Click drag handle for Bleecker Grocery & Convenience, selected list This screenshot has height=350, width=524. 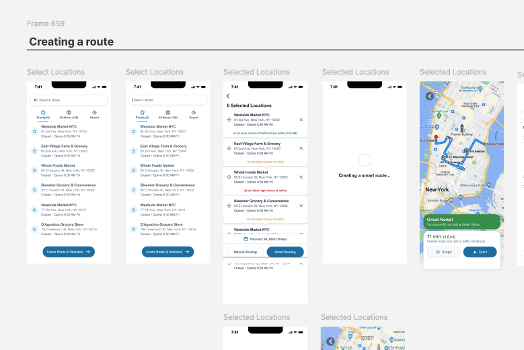[x=229, y=206]
